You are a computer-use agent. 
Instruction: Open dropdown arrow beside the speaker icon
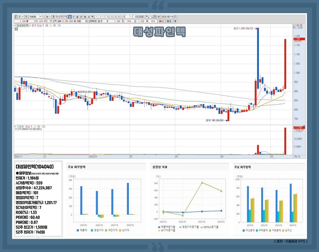coord(50,16)
